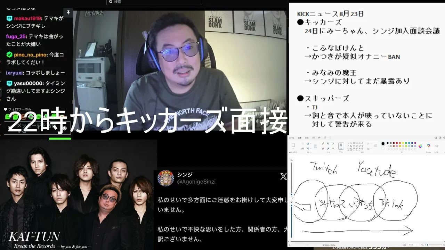Click the Crop icon in Paint
Screen dimensions: 445x250
[302, 144]
